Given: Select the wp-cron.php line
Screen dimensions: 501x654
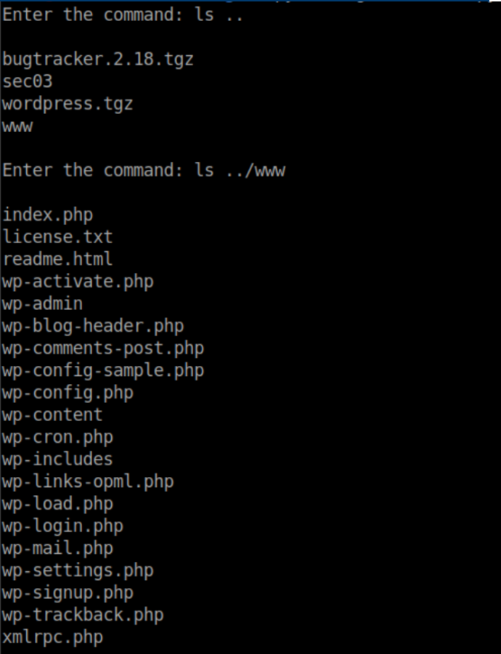Looking at the screenshot, I should (57, 438).
